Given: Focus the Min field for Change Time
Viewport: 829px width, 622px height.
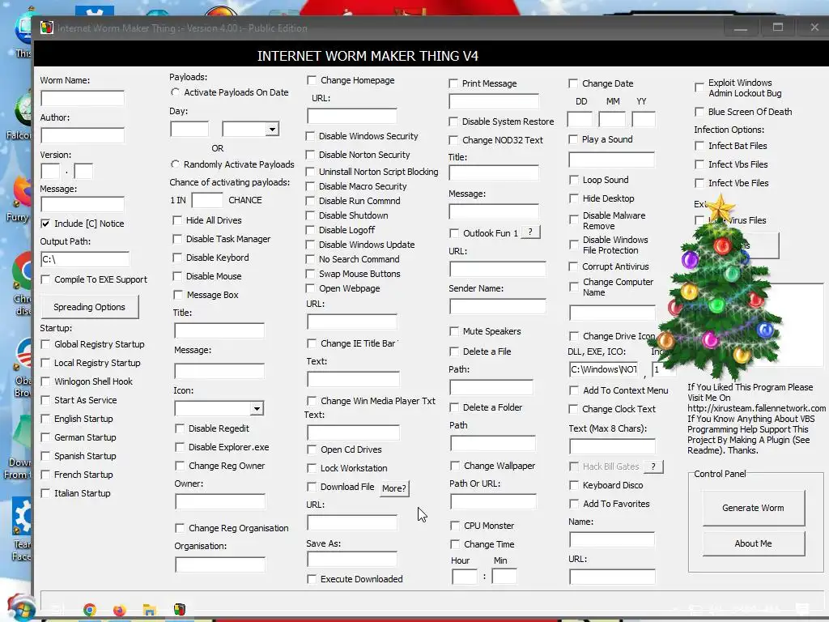Looking at the screenshot, I should point(504,576).
